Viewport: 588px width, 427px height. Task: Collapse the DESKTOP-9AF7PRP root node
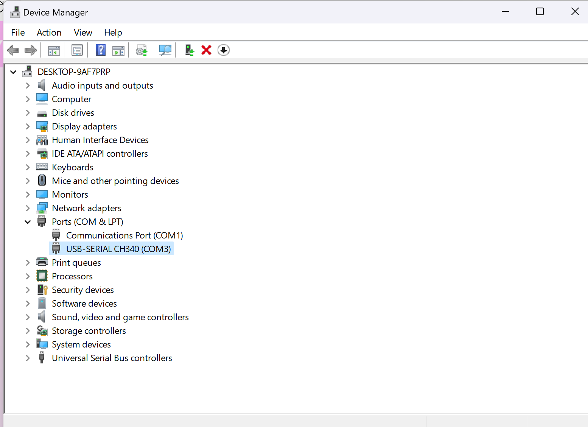point(14,72)
